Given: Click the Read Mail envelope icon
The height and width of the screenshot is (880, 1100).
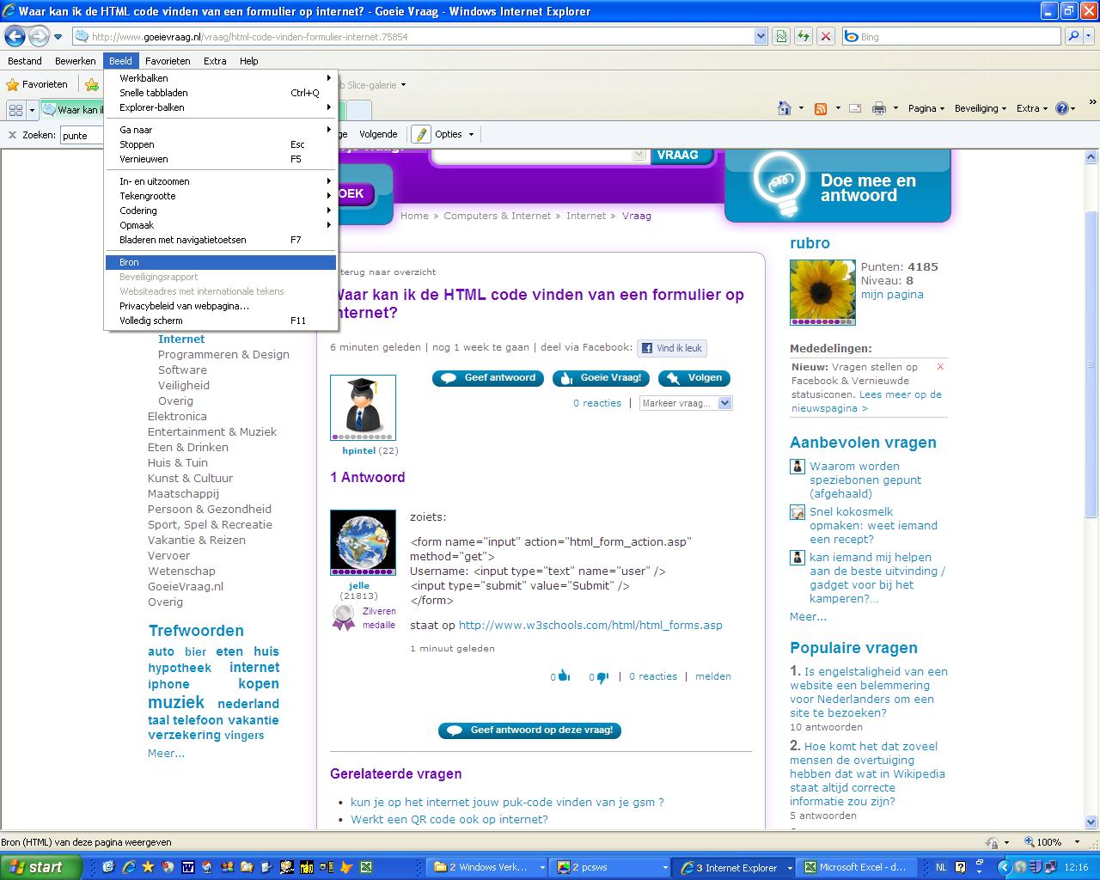Looking at the screenshot, I should (x=855, y=108).
